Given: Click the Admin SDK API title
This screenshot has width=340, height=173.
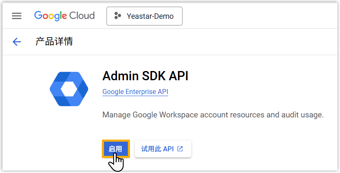Looking at the screenshot, I should [145, 76].
